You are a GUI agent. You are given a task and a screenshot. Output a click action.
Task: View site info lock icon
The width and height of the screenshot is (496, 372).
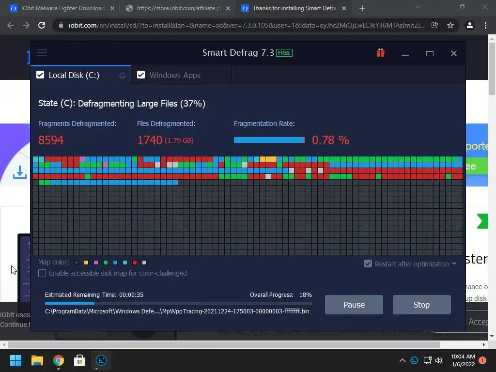pyautogui.click(x=61, y=25)
